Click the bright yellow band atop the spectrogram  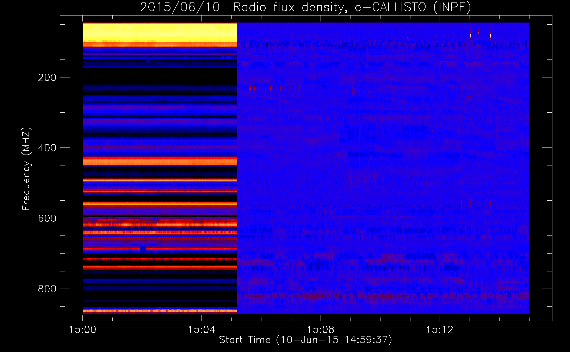(x=160, y=32)
